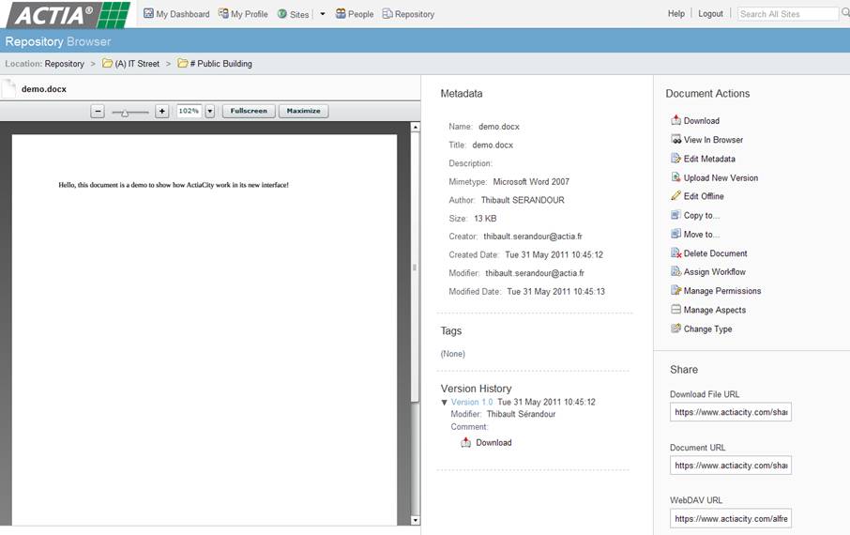Click the Download icon in Document Actions

pyautogui.click(x=675, y=120)
